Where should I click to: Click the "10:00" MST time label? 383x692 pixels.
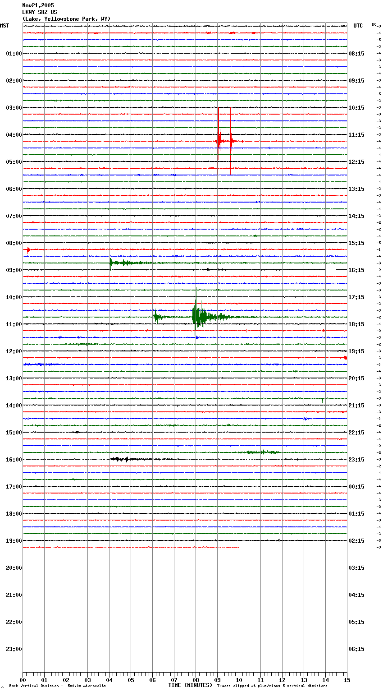click(x=14, y=297)
